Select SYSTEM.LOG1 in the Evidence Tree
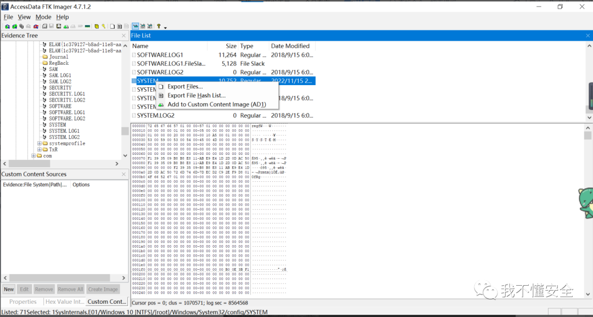This screenshot has width=593, height=317. [64, 131]
